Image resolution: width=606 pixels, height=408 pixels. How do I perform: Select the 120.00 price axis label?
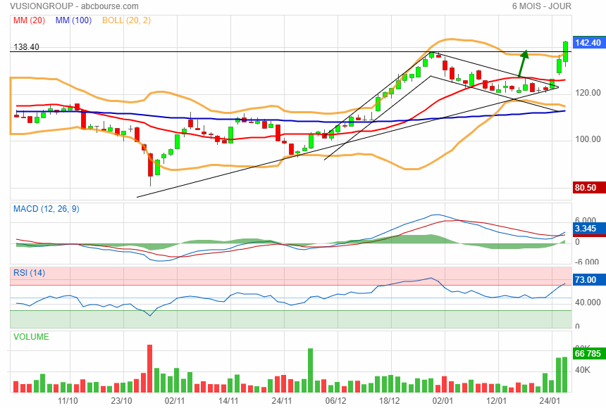pyautogui.click(x=588, y=93)
